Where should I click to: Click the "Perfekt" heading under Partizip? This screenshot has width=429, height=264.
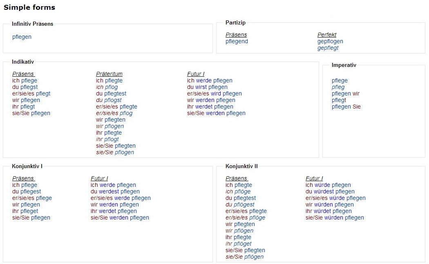pyautogui.click(x=327, y=35)
